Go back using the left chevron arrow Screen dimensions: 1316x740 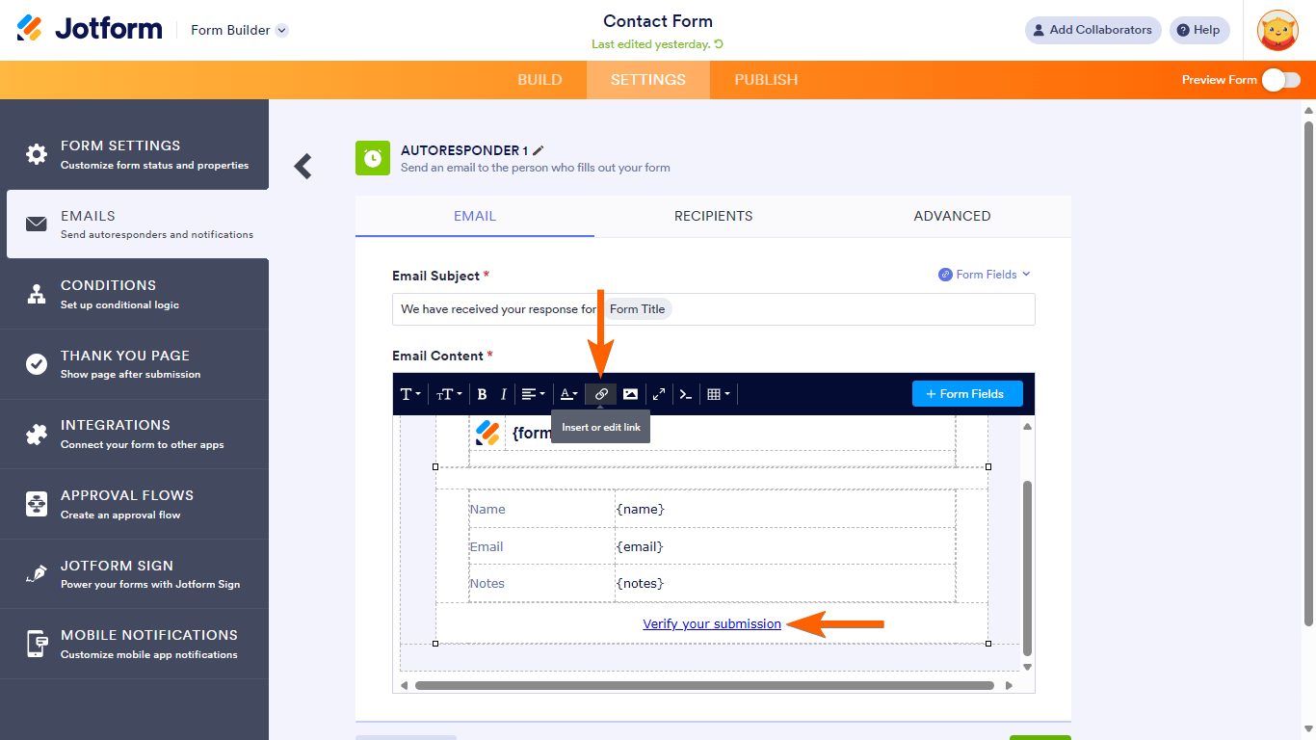[x=303, y=166]
